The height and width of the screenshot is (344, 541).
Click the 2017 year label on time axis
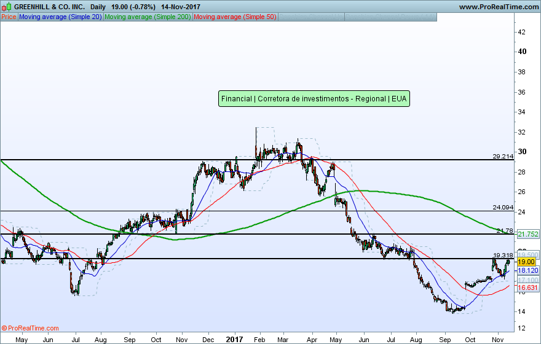pyautogui.click(x=234, y=340)
